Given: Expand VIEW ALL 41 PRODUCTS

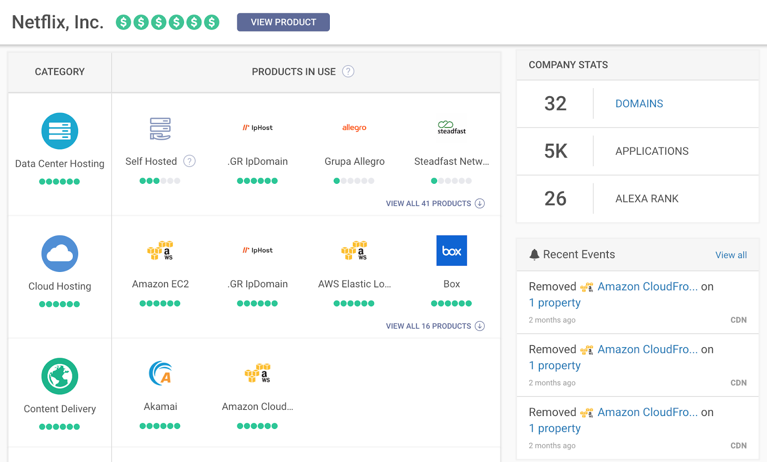Looking at the screenshot, I should 435,203.
